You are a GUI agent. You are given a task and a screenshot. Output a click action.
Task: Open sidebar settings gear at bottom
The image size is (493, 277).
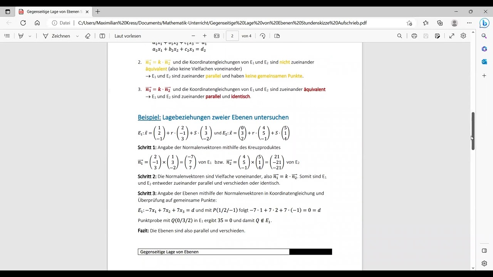(484, 264)
